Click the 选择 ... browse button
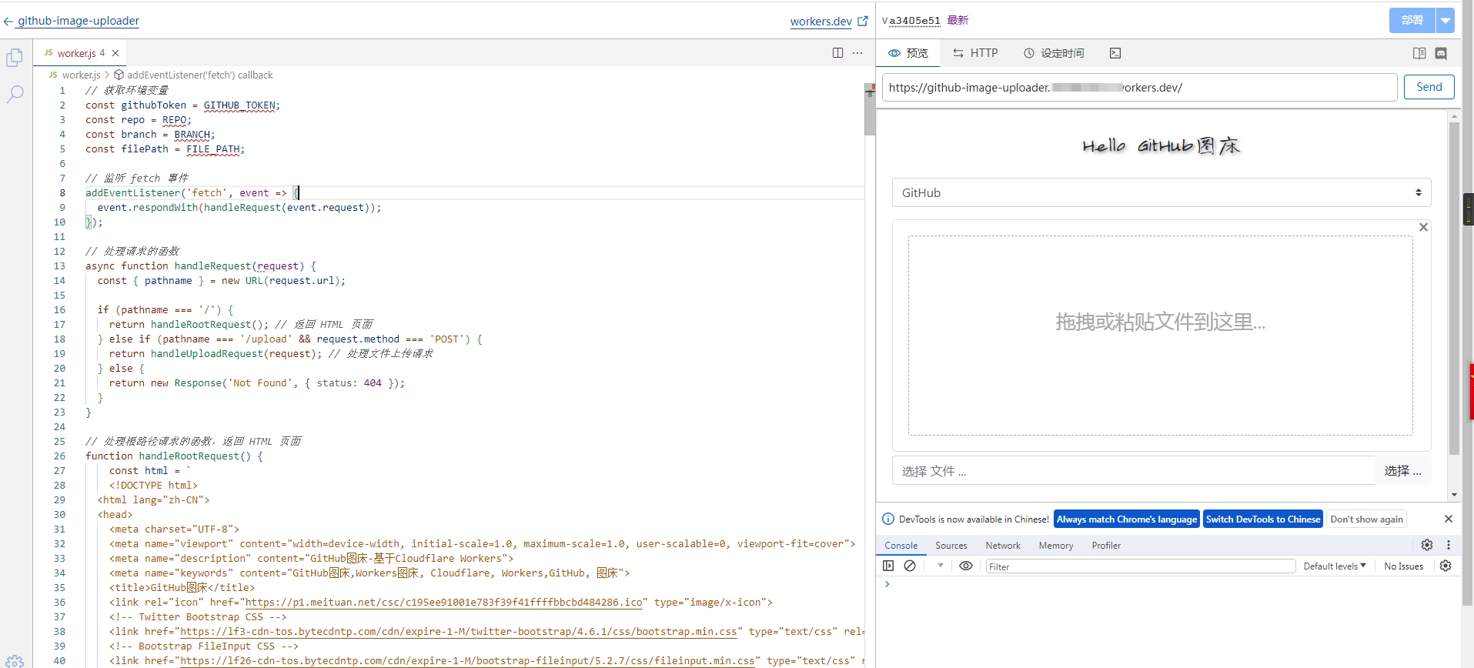The image size is (1474, 668). point(1402,471)
